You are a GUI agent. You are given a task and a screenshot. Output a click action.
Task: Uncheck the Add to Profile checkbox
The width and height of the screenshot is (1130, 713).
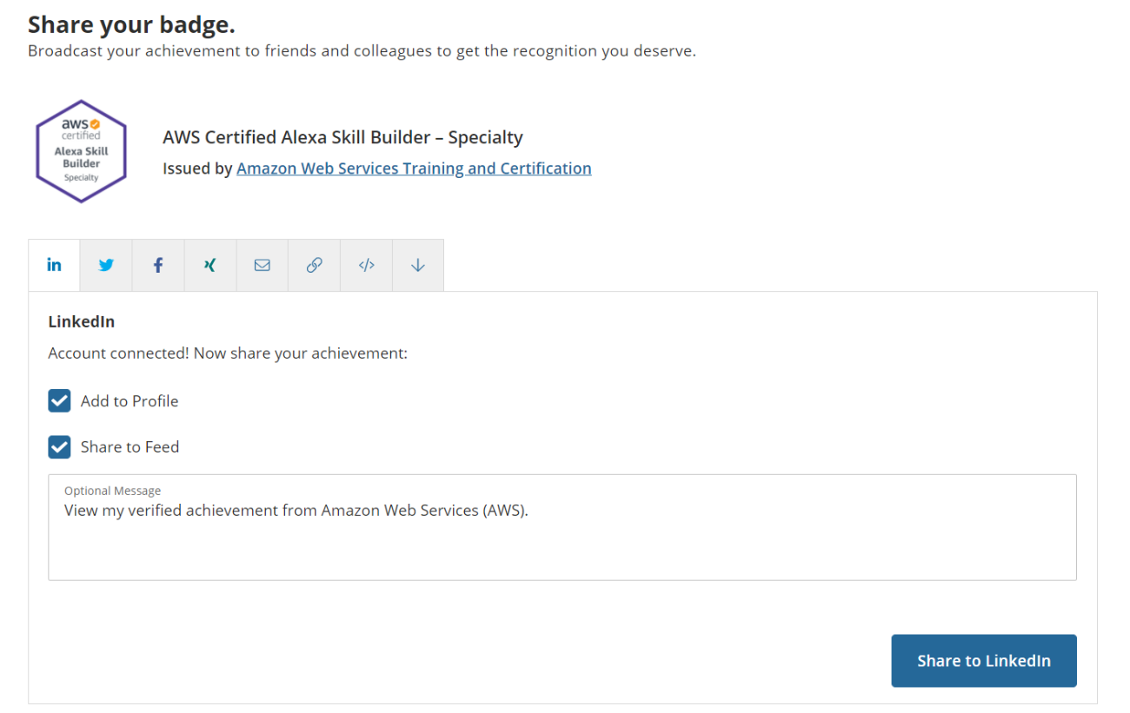59,400
